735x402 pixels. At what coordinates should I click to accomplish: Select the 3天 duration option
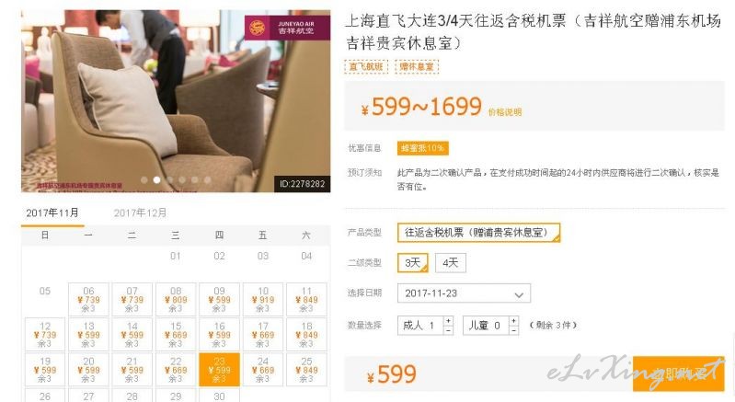pyautogui.click(x=412, y=263)
